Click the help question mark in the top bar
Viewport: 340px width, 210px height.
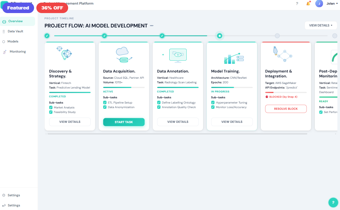[x=297, y=3]
